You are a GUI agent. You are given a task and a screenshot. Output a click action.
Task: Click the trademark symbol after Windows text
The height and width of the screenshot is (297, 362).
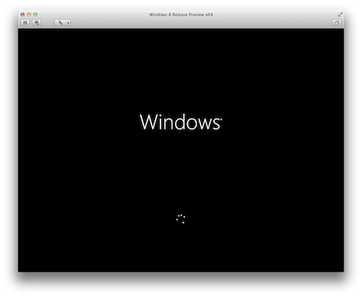tap(221, 120)
